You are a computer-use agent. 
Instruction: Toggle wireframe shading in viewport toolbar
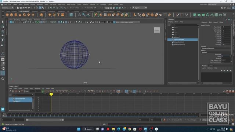pyautogui.click(x=59, y=22)
